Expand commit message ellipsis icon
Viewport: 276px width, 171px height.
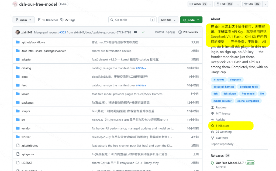pyautogui.click(x=135, y=32)
